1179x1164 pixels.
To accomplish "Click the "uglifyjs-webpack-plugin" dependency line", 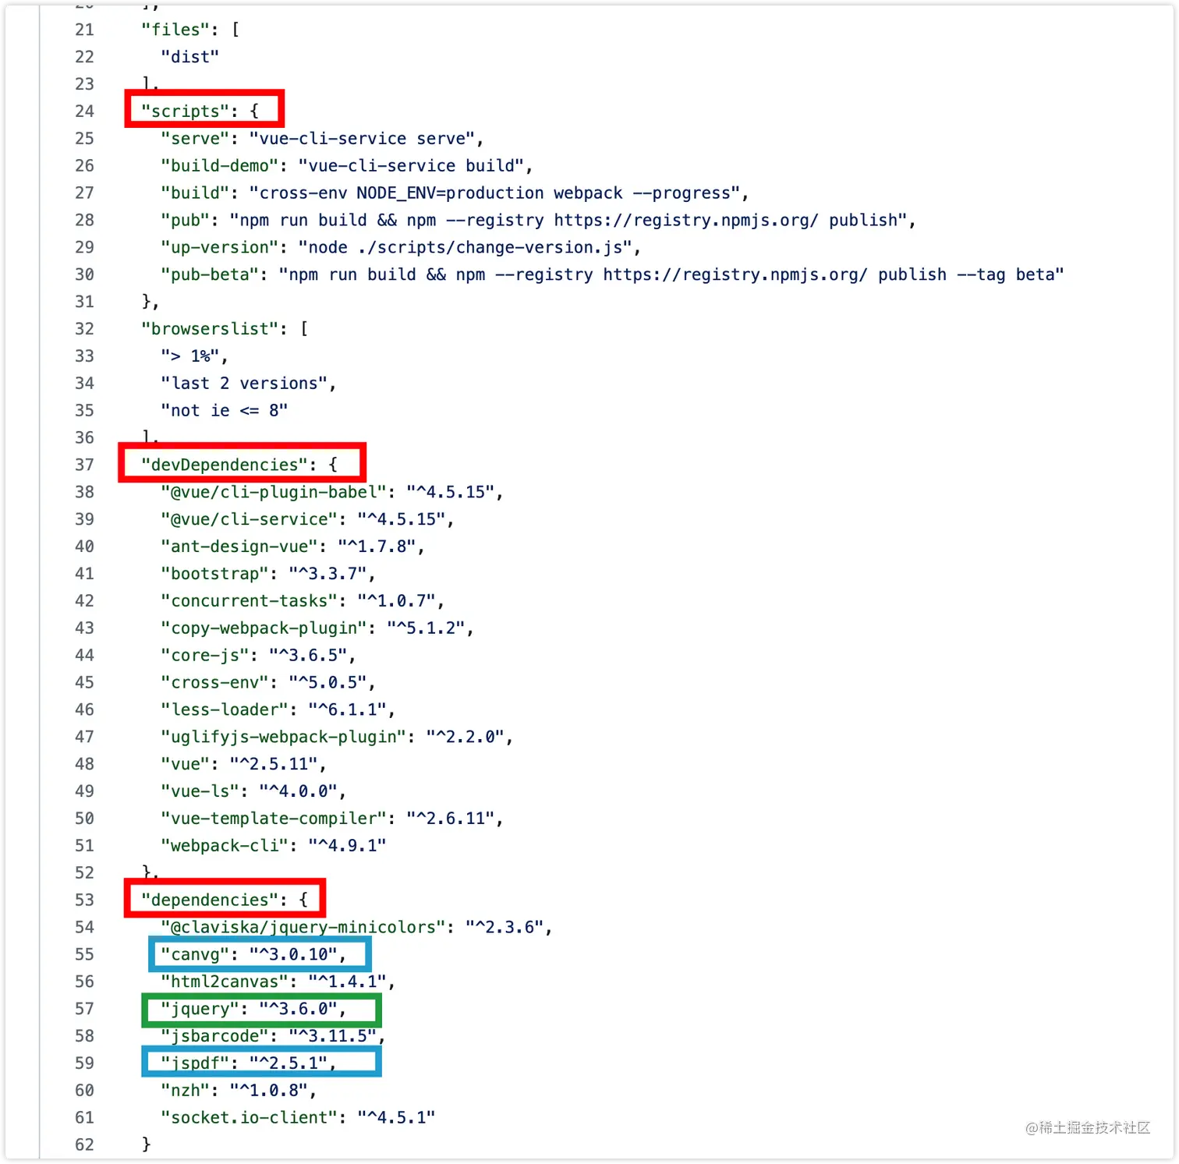I will tap(337, 738).
